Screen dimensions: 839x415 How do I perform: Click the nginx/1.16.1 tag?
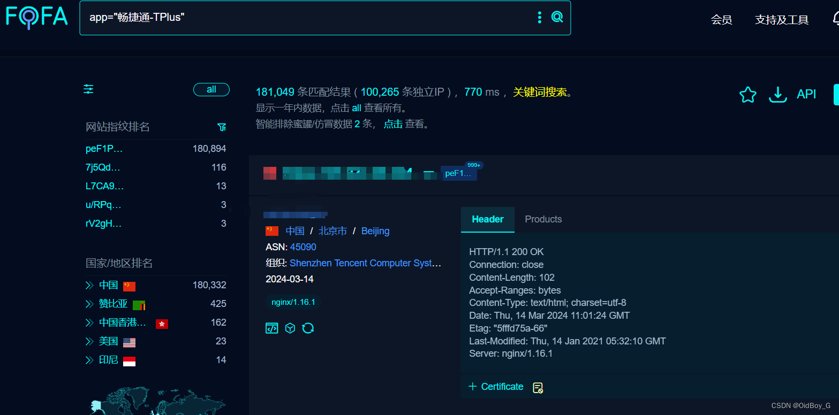point(293,302)
